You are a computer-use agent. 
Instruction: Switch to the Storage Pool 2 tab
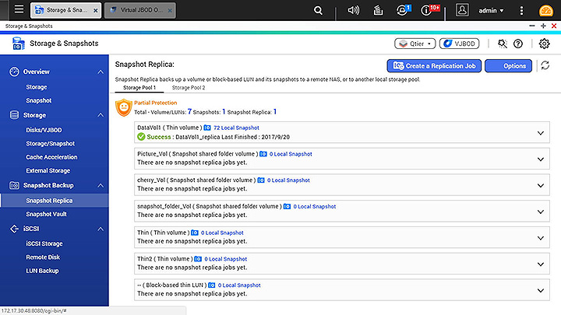tap(189, 88)
